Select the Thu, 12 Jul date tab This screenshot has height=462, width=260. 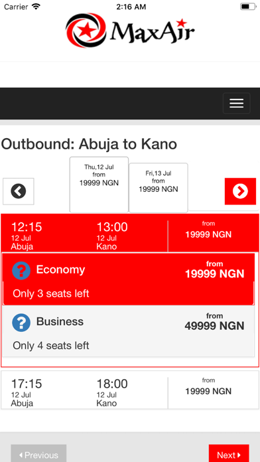(x=99, y=185)
